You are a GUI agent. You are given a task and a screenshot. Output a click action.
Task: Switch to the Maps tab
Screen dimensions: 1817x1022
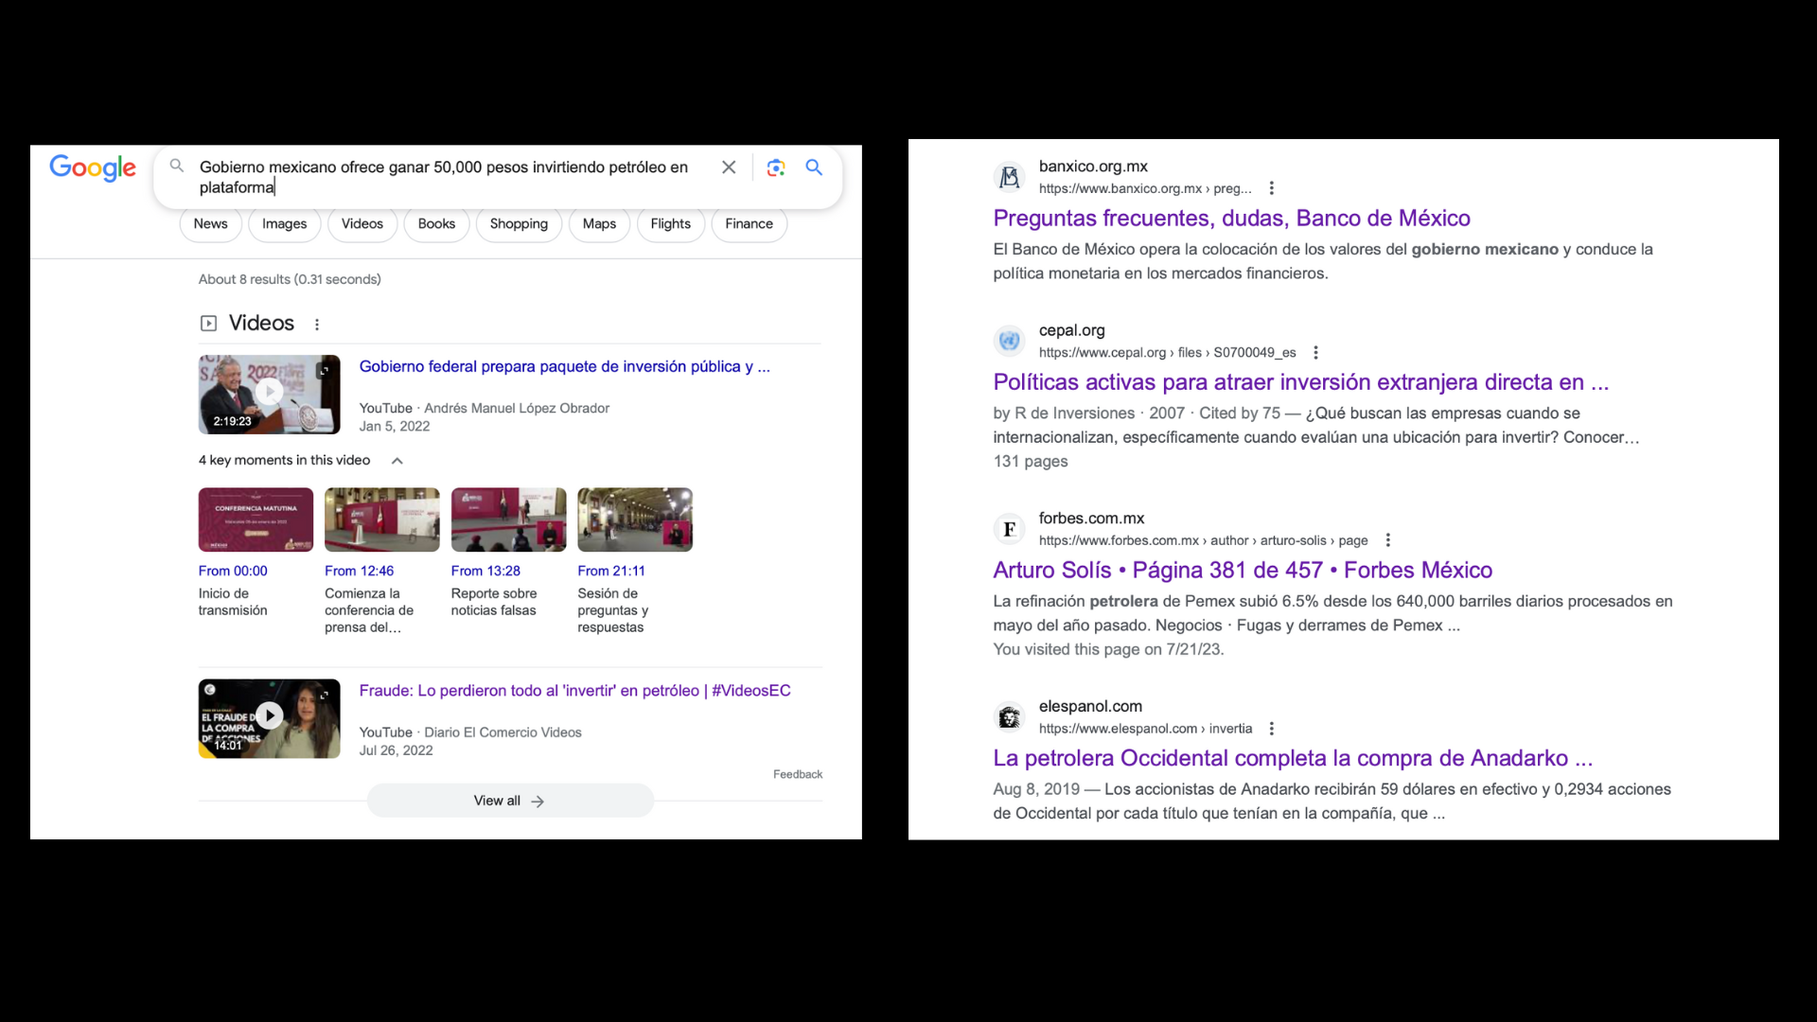click(x=599, y=224)
